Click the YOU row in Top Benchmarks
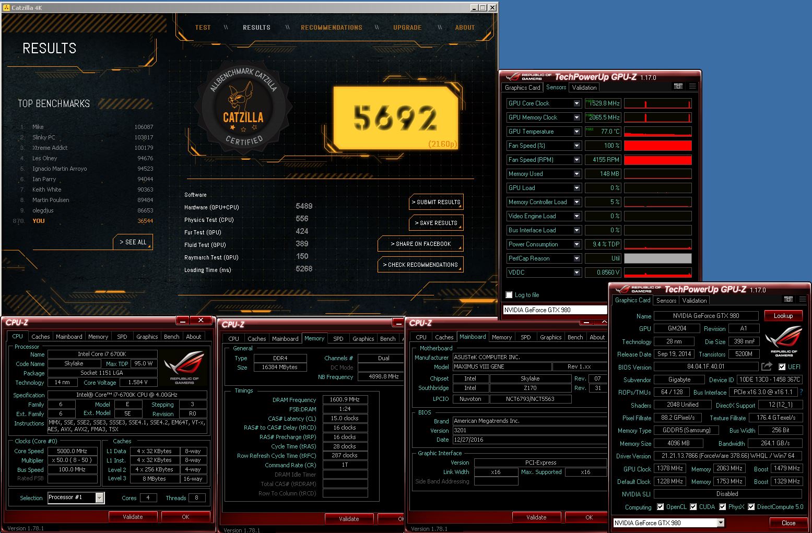 [84, 221]
